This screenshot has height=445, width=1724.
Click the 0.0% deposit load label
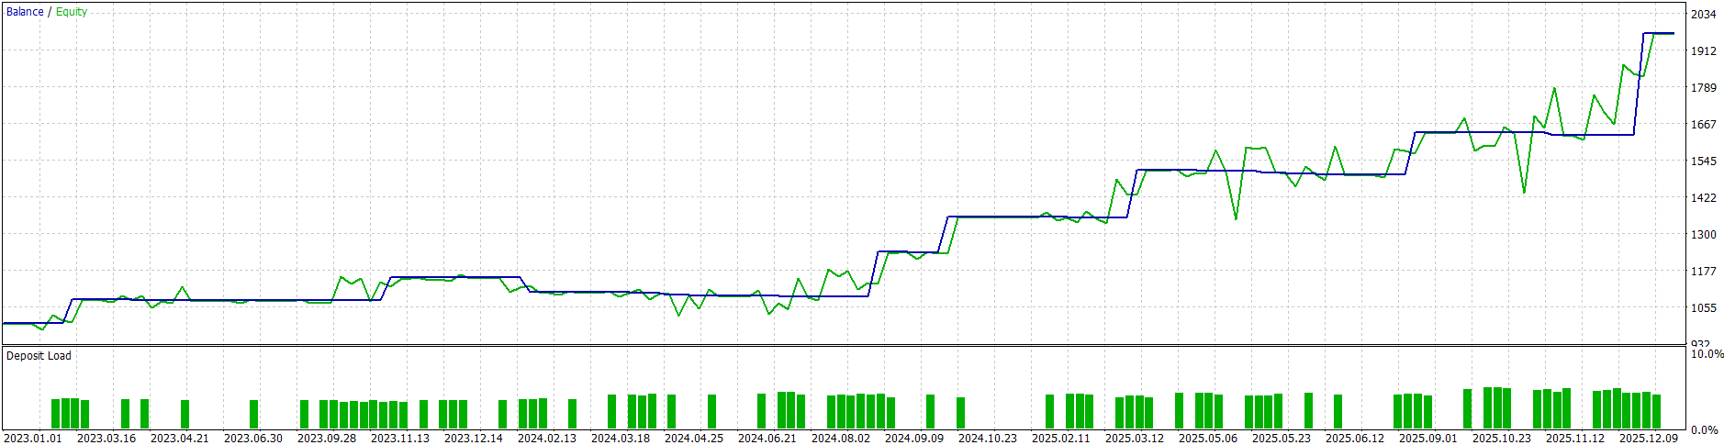tap(1705, 429)
